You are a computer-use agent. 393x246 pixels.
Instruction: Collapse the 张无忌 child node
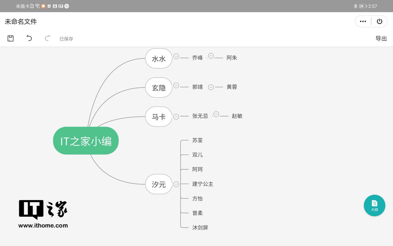pos(217,115)
